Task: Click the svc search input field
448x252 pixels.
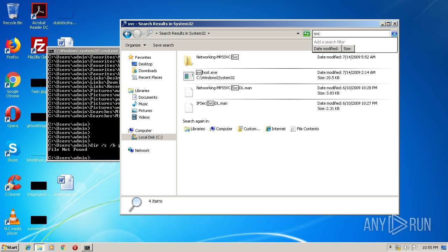Action: 351,34
